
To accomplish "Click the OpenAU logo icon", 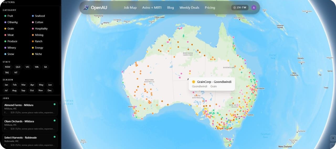I will click(86, 8).
